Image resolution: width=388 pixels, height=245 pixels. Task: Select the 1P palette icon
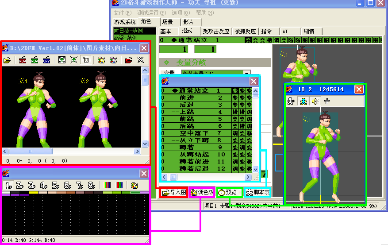click(8, 185)
